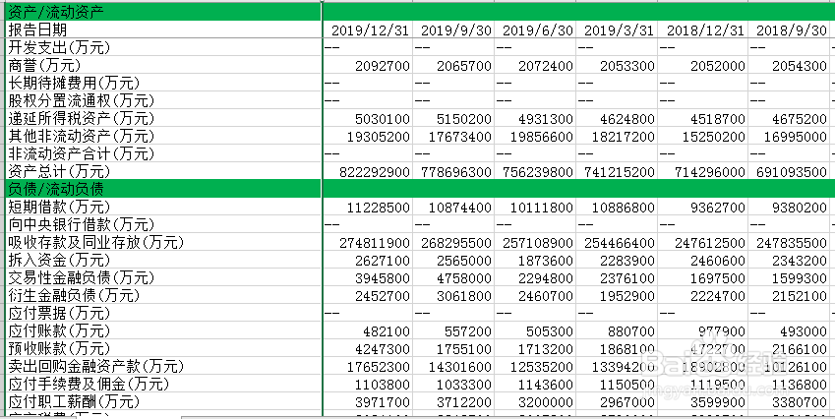This screenshot has width=835, height=419.
Task: Select deposits value 268295500
Action: pyautogui.click(x=453, y=242)
